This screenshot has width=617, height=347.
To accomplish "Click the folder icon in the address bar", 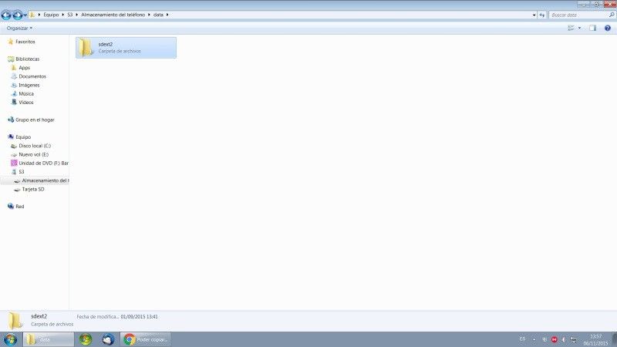I will pos(32,15).
